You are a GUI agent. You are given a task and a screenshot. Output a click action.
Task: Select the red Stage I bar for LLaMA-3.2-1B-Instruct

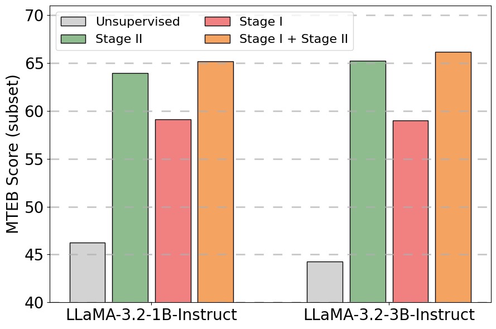pyautogui.click(x=173, y=211)
